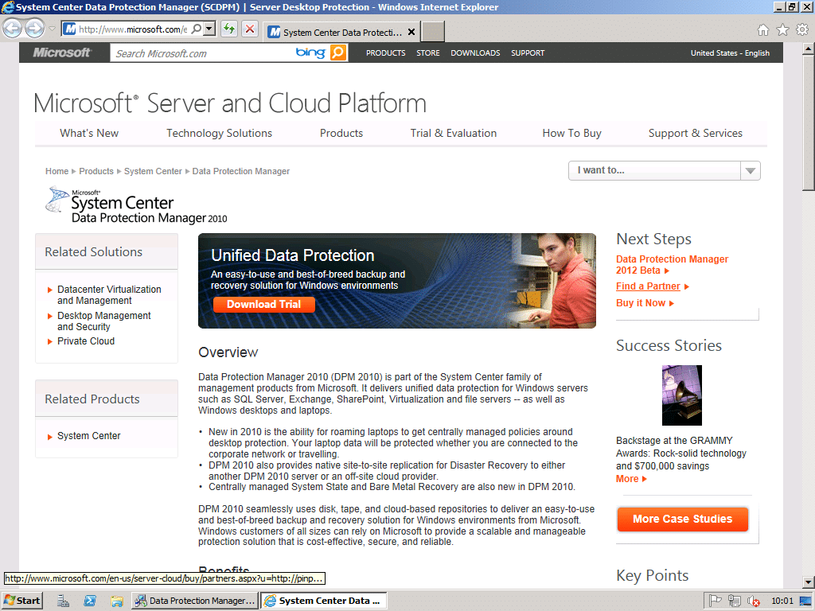The width and height of the screenshot is (815, 611).
Task: Open a new blank browser tab
Action: pyautogui.click(x=432, y=32)
